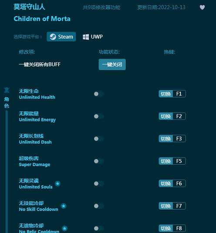Click the star icon beside Unlimited Souls
216x233 pixels.
coord(57,183)
